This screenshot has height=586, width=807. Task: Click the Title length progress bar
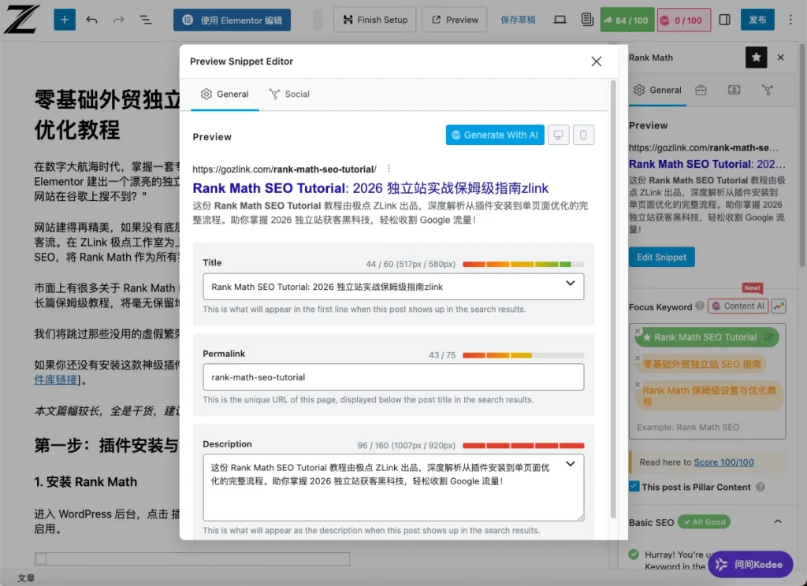(x=523, y=264)
